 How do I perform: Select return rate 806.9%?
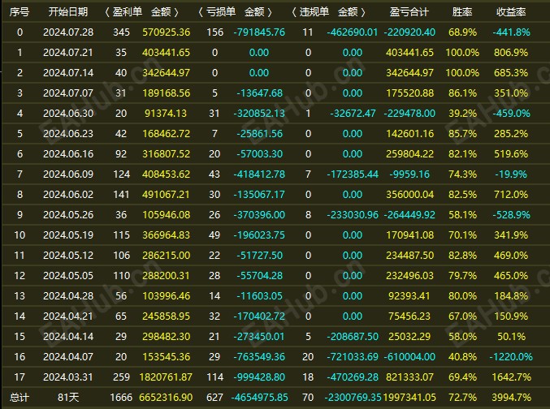[x=511, y=53]
